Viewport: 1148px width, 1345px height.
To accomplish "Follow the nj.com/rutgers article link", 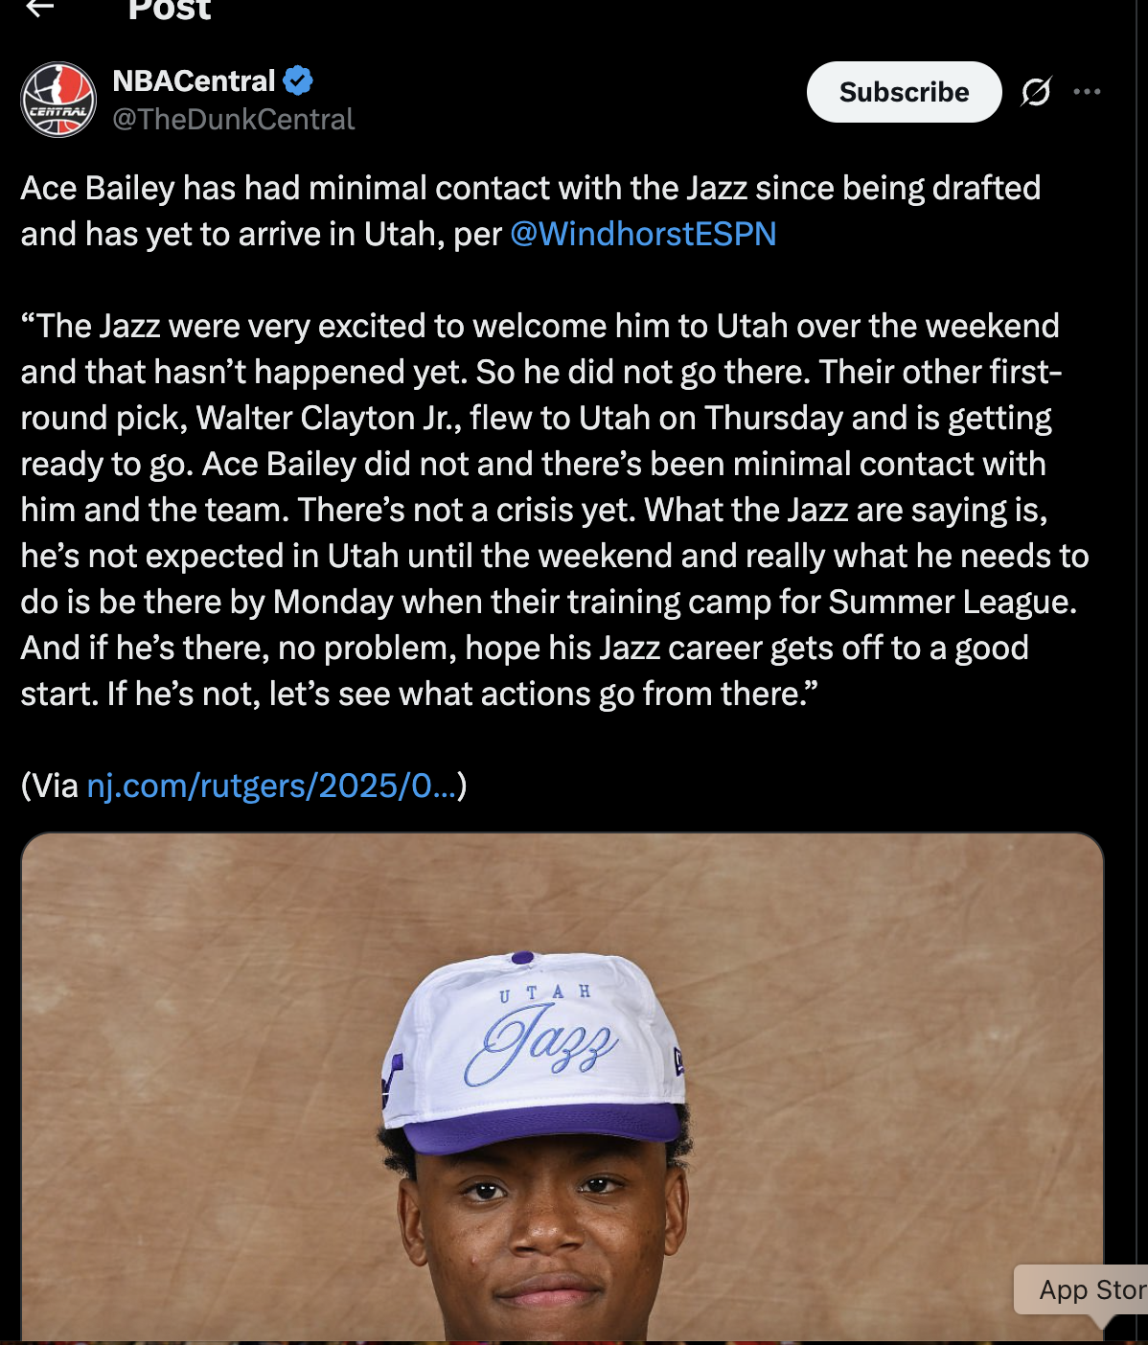I will pyautogui.click(x=272, y=786).
